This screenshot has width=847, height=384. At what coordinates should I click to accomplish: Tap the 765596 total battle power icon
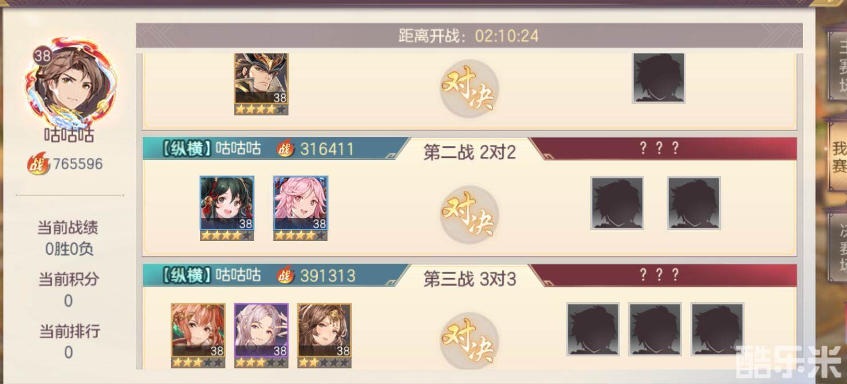coord(39,164)
